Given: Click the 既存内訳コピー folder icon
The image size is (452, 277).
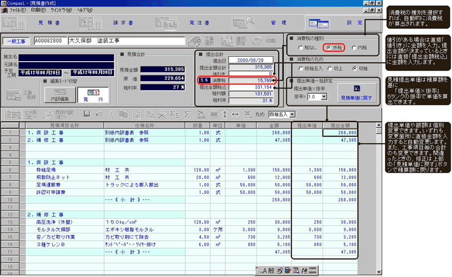Looking at the screenshot, I should 47,114.
